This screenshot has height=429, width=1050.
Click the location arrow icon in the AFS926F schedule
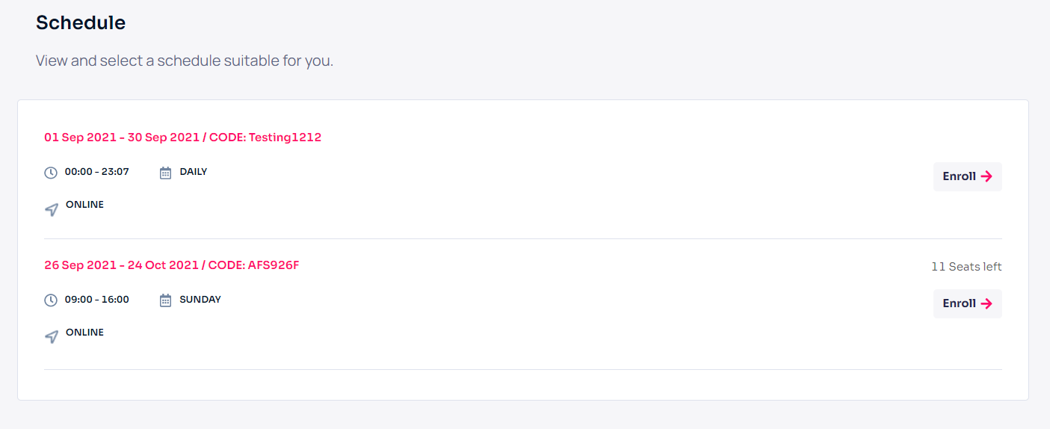click(x=52, y=337)
